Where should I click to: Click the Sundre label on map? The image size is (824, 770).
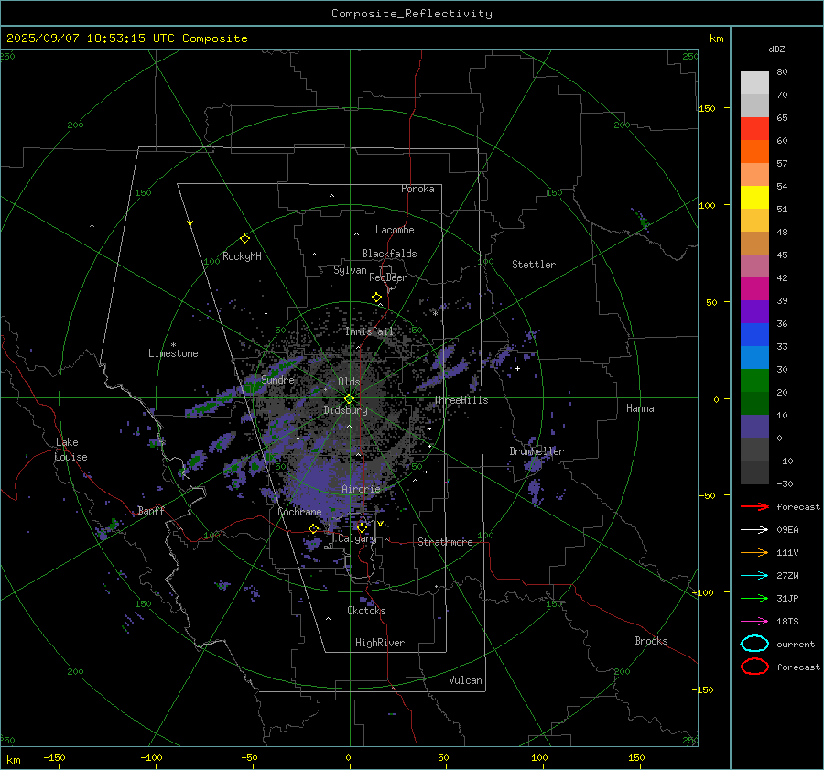click(277, 379)
